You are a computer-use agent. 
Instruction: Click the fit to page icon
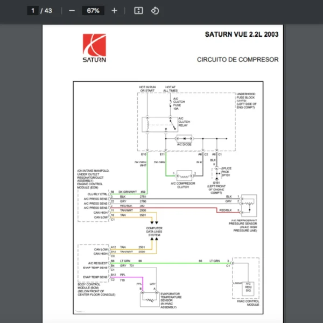138,11
